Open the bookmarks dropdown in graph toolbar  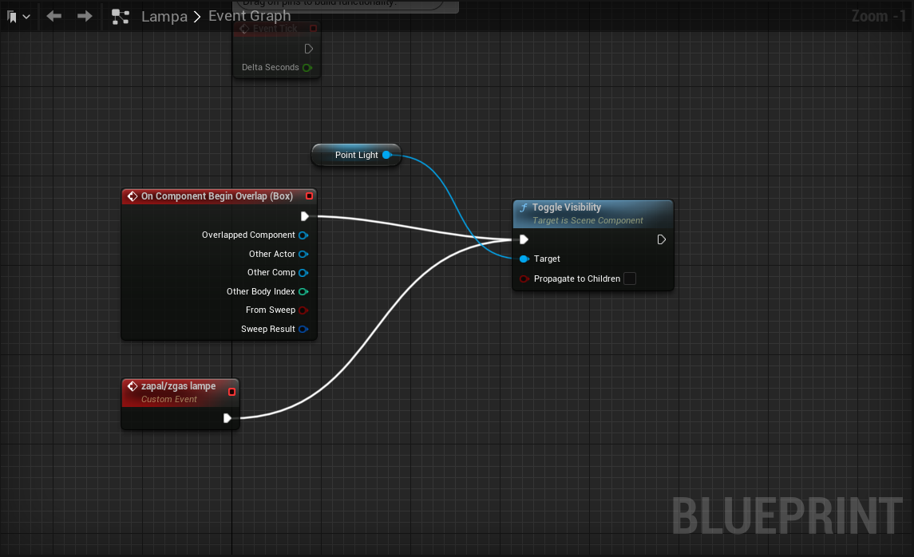pyautogui.click(x=18, y=16)
